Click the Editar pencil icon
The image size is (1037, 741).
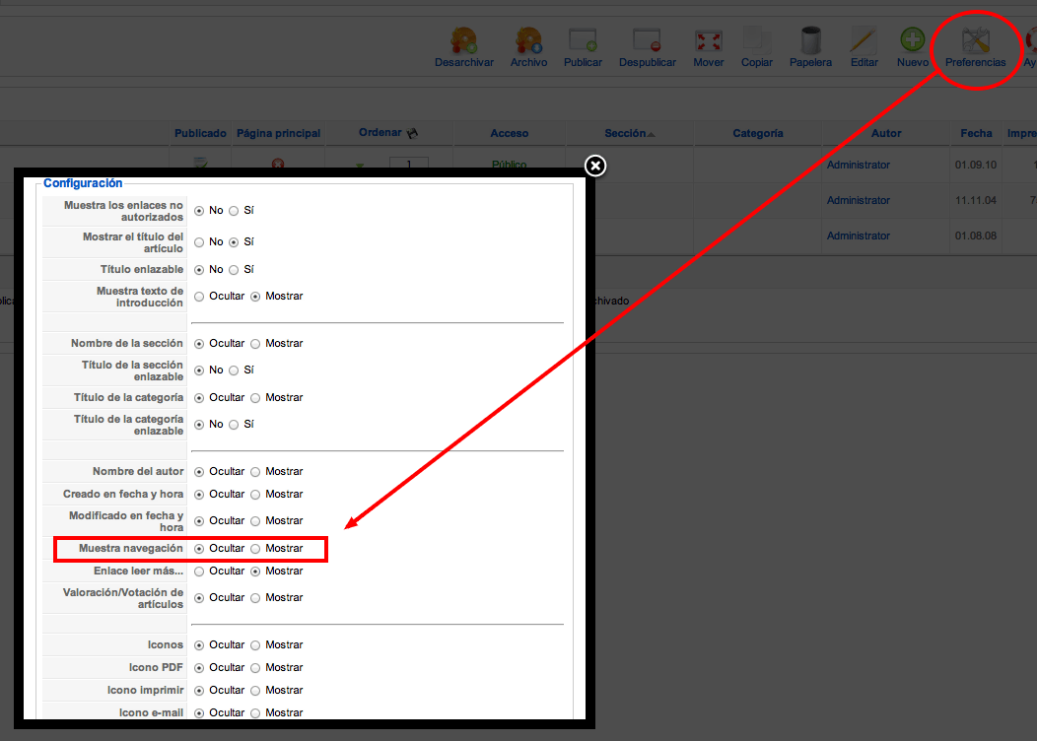pos(864,41)
